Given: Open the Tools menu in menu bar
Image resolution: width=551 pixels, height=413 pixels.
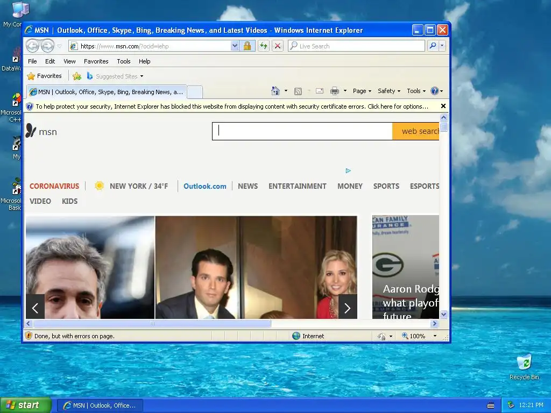Looking at the screenshot, I should pos(124,61).
